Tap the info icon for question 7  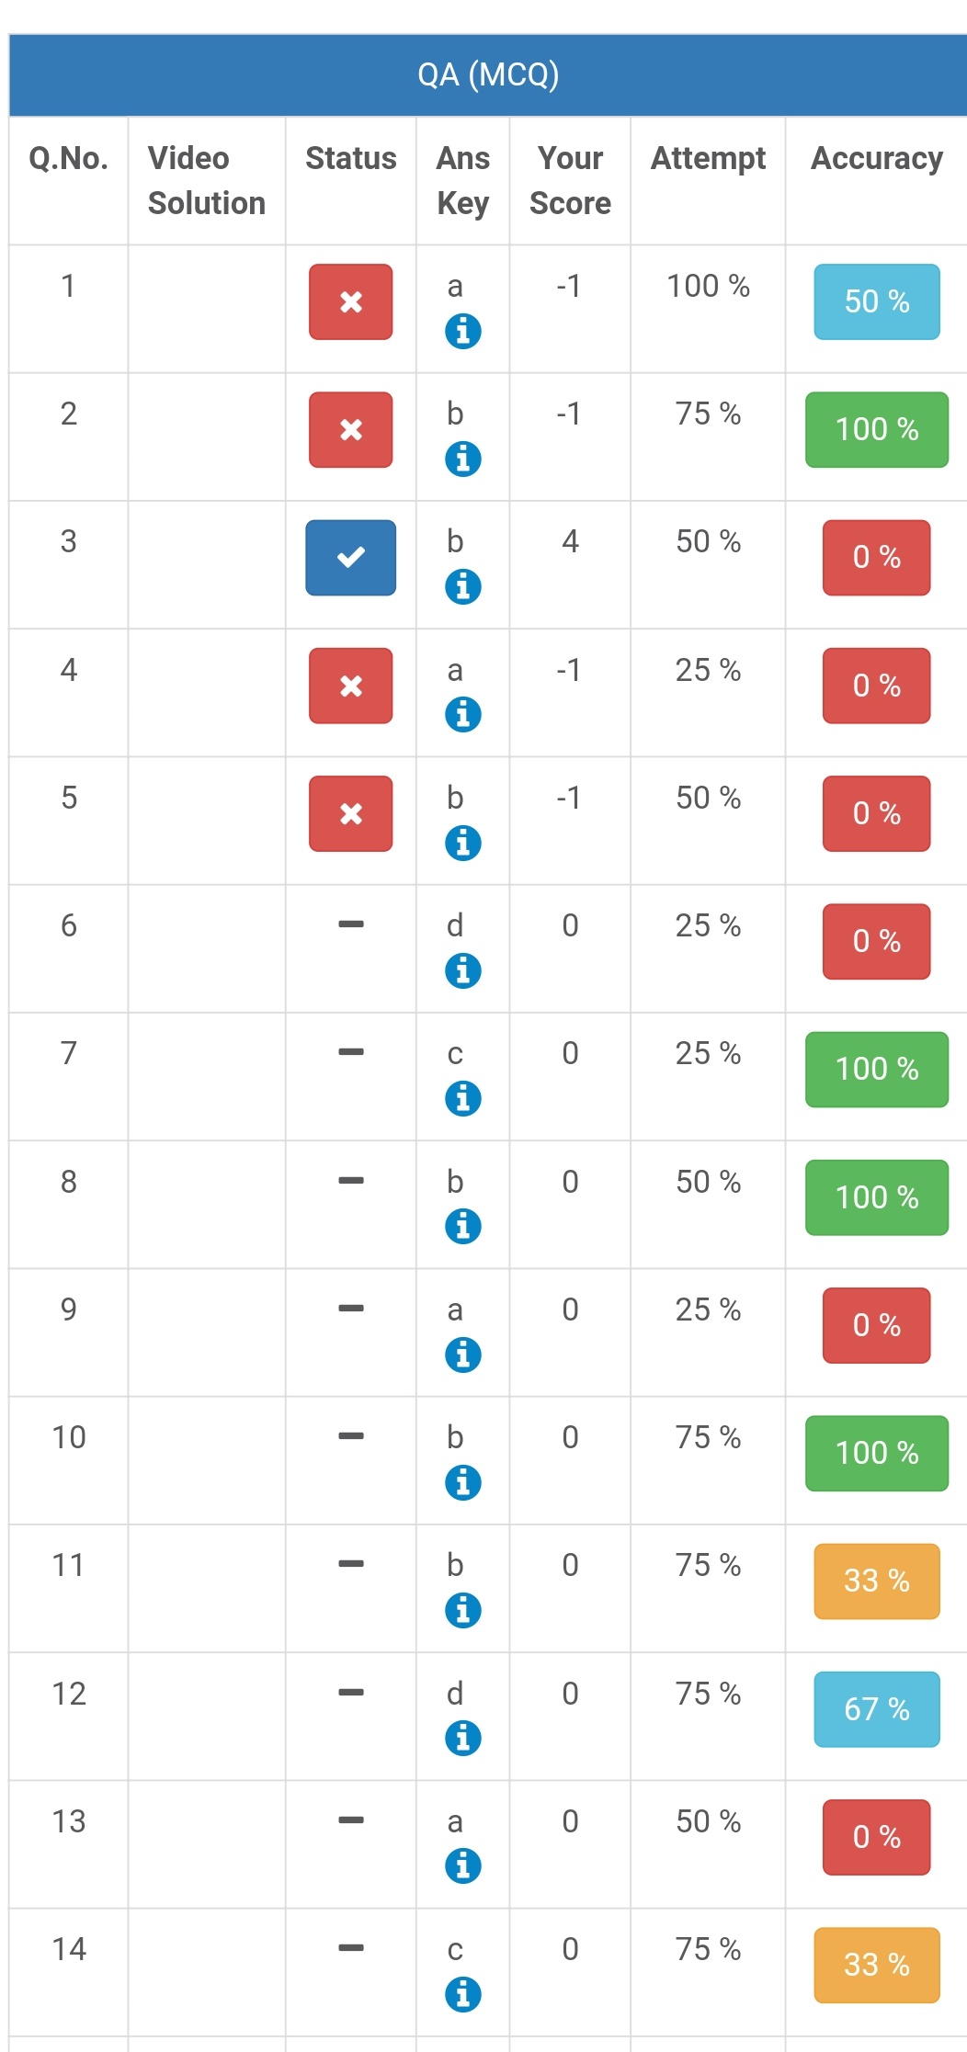point(462,1098)
